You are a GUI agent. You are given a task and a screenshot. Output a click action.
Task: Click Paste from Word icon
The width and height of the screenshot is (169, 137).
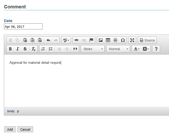pyautogui.click(x=40, y=40)
